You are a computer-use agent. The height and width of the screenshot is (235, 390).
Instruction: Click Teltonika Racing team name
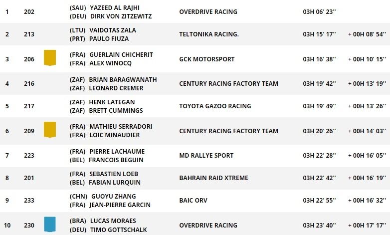(209, 34)
